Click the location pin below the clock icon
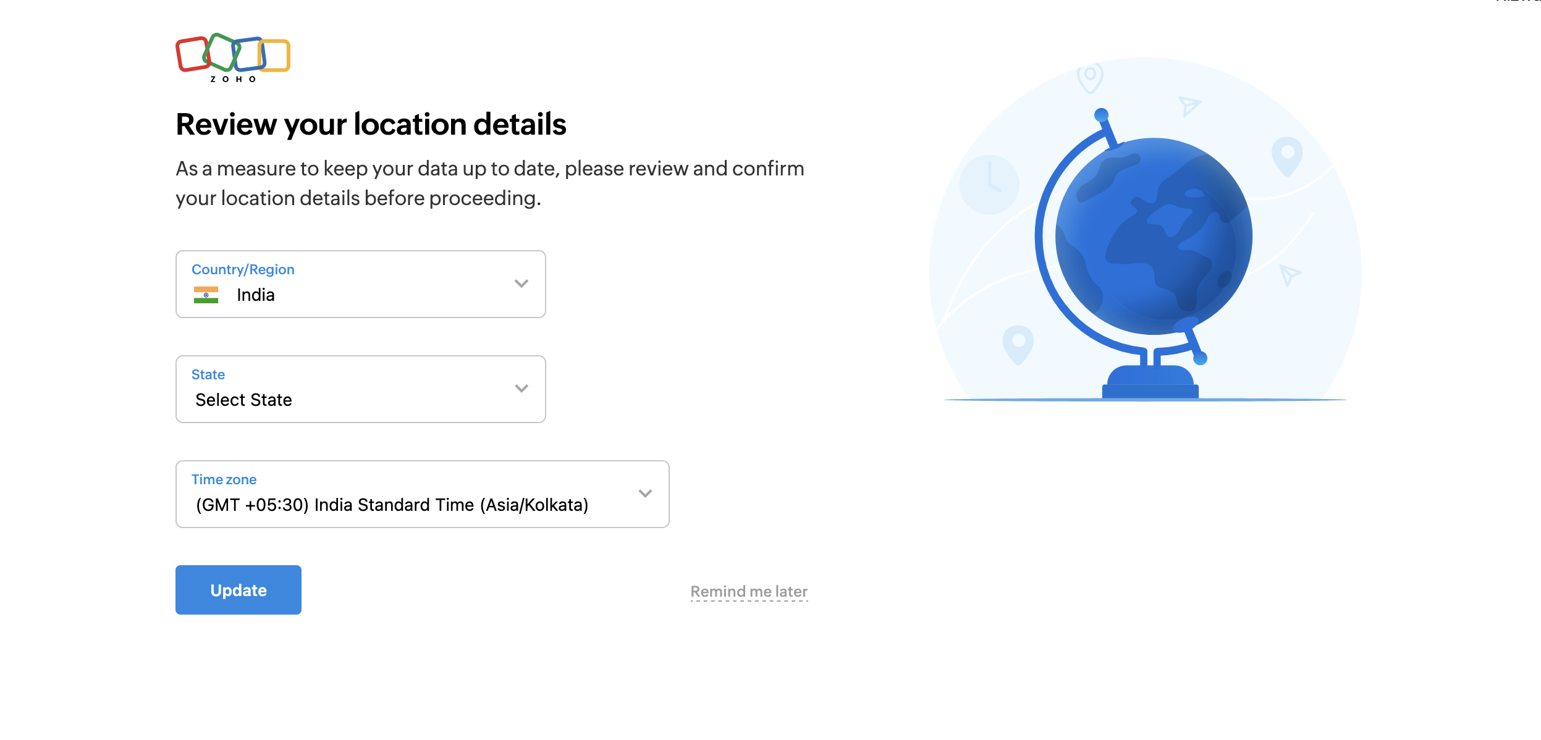Screen dimensions: 1541x740 coord(1018,343)
